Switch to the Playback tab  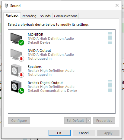point(12,15)
